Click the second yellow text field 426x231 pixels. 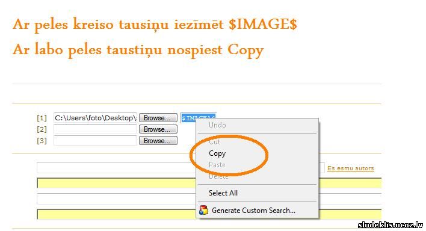(x=209, y=214)
